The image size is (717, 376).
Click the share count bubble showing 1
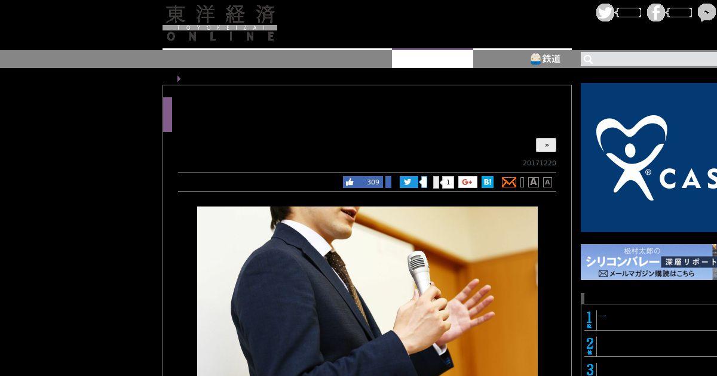click(x=447, y=182)
